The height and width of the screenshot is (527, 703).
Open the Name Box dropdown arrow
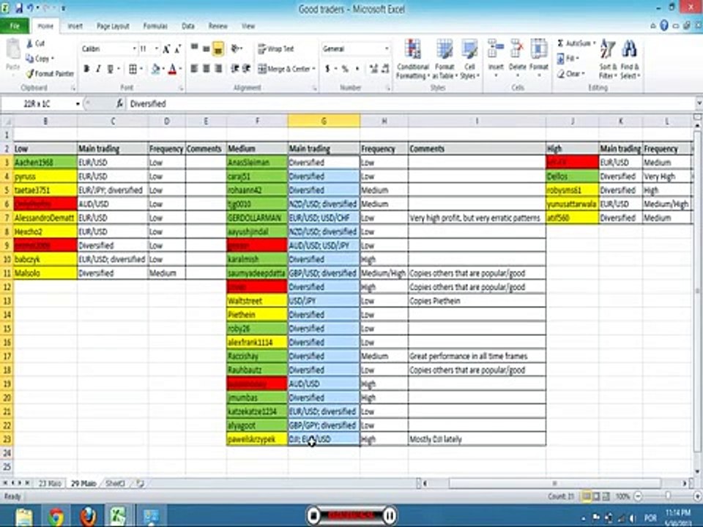(78, 104)
